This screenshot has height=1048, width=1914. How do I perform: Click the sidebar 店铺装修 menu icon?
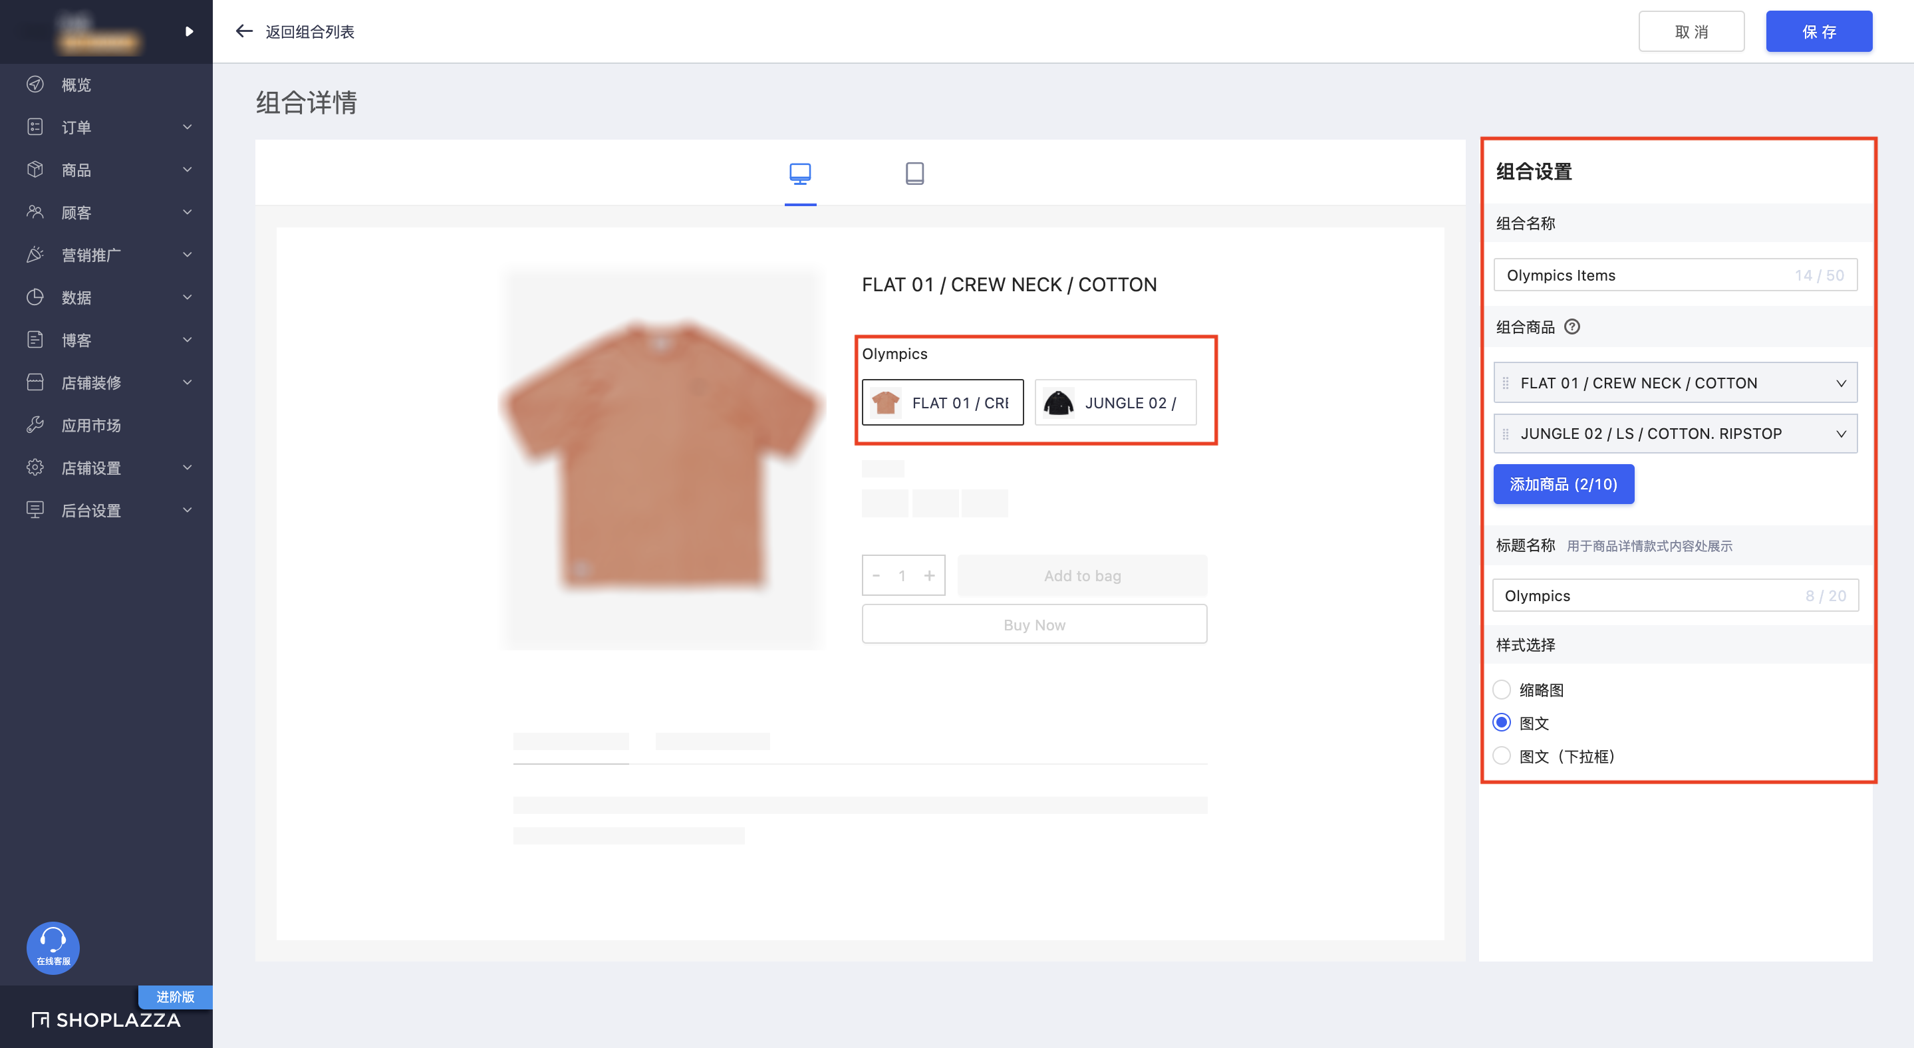click(35, 382)
